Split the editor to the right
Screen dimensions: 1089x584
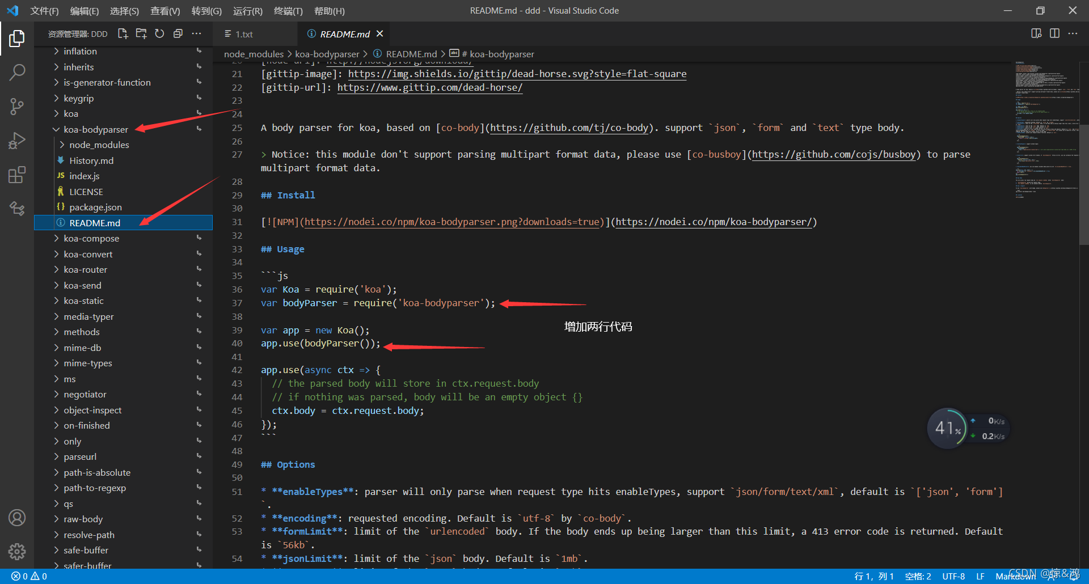coord(1054,33)
